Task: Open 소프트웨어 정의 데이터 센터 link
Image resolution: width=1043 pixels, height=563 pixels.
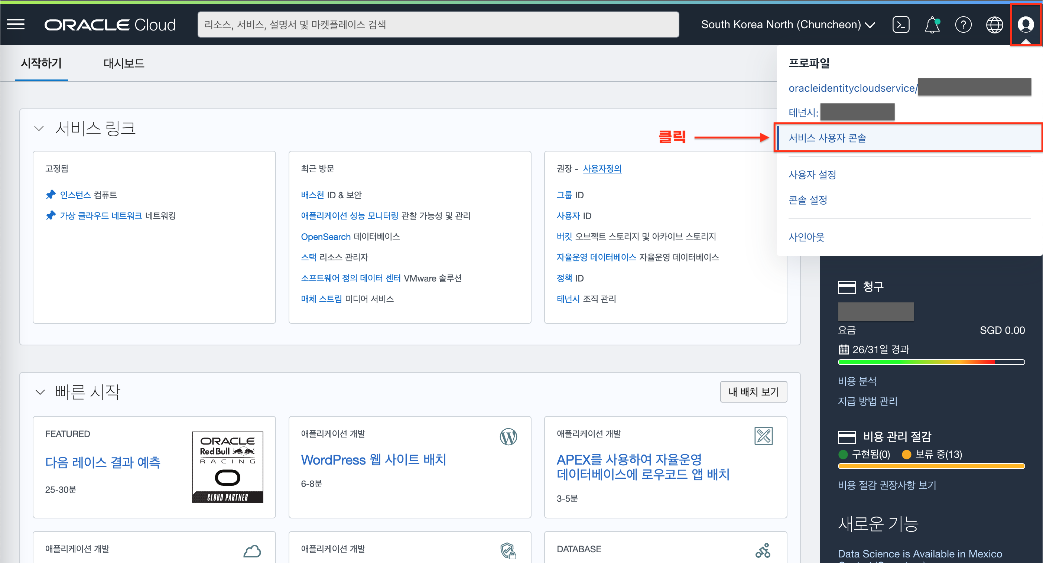Action: [351, 278]
